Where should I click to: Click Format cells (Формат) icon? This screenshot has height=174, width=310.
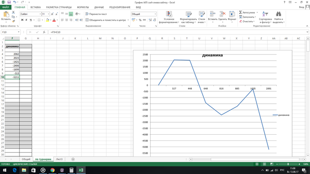point(232,14)
